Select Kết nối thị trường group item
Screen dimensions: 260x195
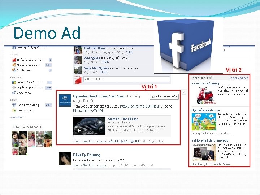32,105
